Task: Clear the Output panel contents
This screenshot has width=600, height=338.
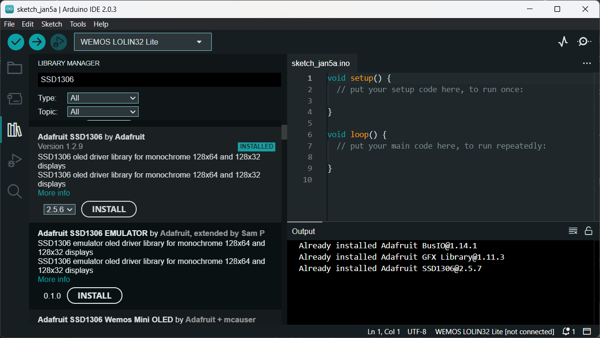Action: click(x=573, y=231)
